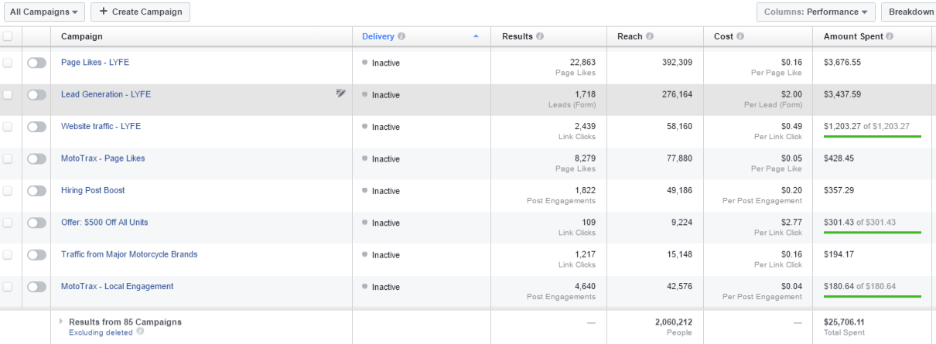
Task: Click the Amount Spent info icon
Action: tap(890, 36)
